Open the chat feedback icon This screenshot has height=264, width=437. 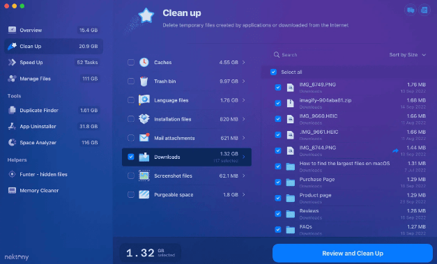pos(411,10)
